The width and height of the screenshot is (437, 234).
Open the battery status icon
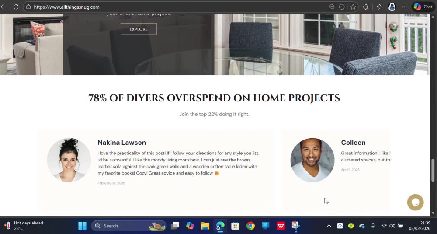(400, 226)
